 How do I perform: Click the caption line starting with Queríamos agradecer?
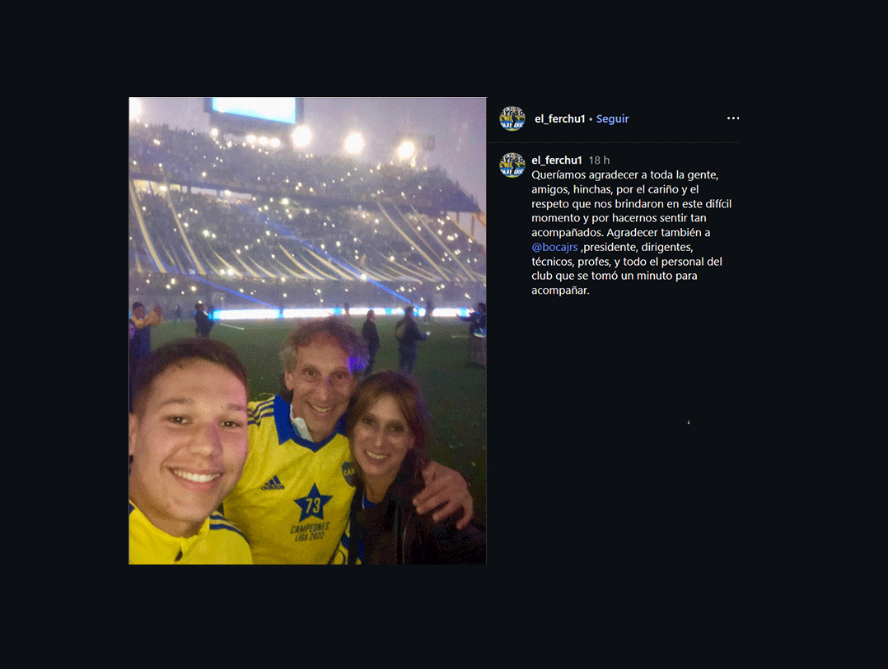(x=624, y=174)
